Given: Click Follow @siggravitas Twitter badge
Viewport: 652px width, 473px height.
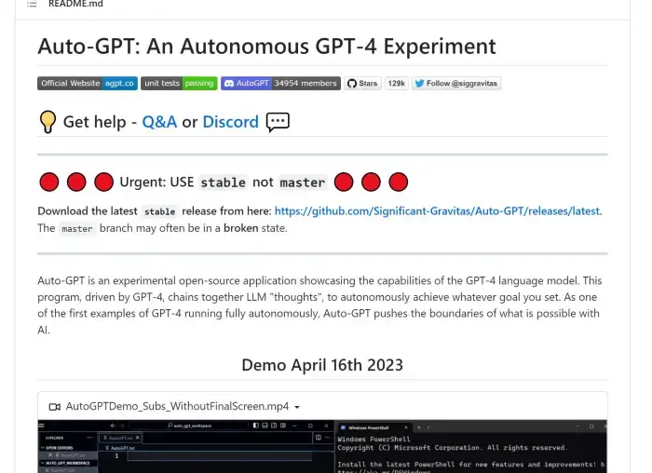Looking at the screenshot, I should coord(456,83).
